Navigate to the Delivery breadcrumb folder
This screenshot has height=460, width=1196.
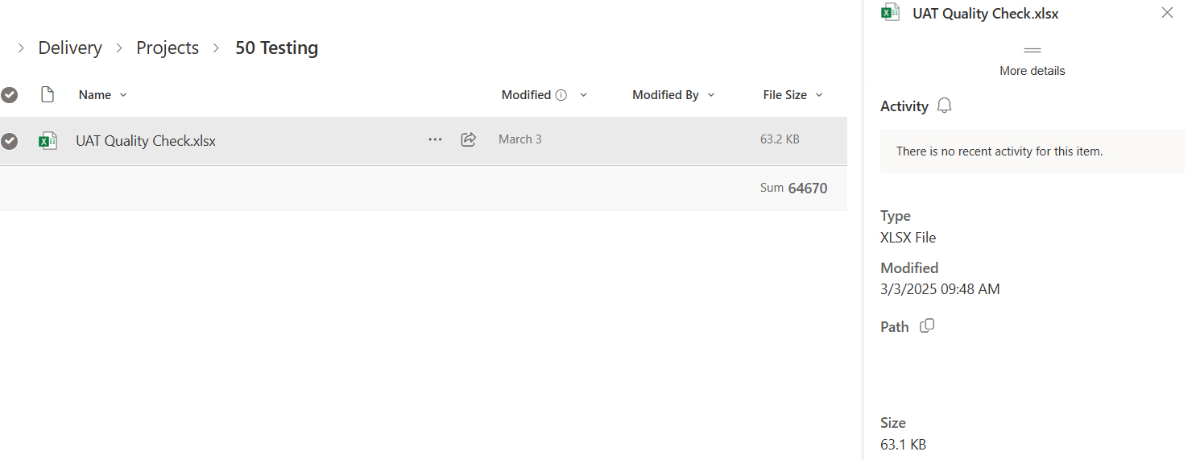click(x=70, y=48)
